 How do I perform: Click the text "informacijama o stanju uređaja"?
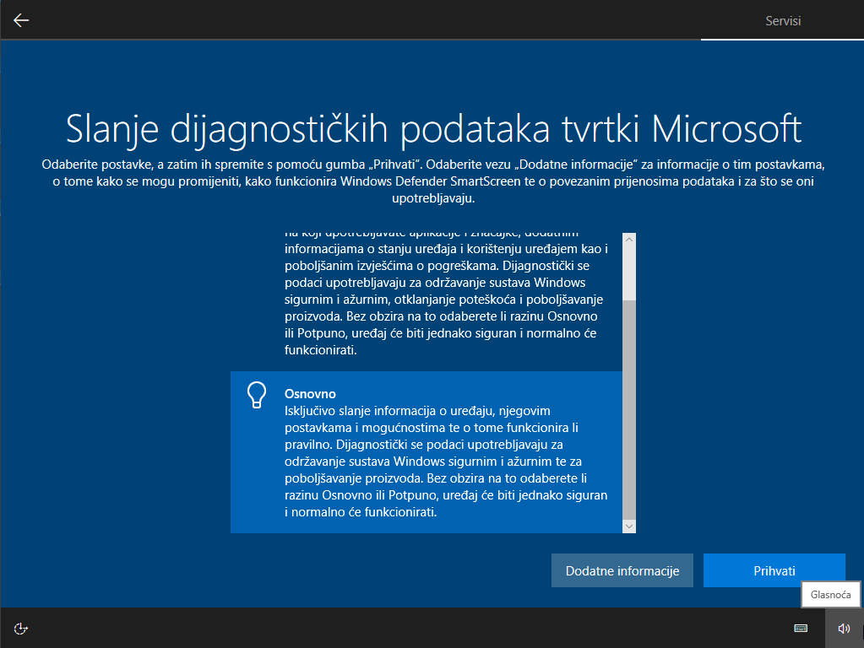pyautogui.click(x=370, y=249)
